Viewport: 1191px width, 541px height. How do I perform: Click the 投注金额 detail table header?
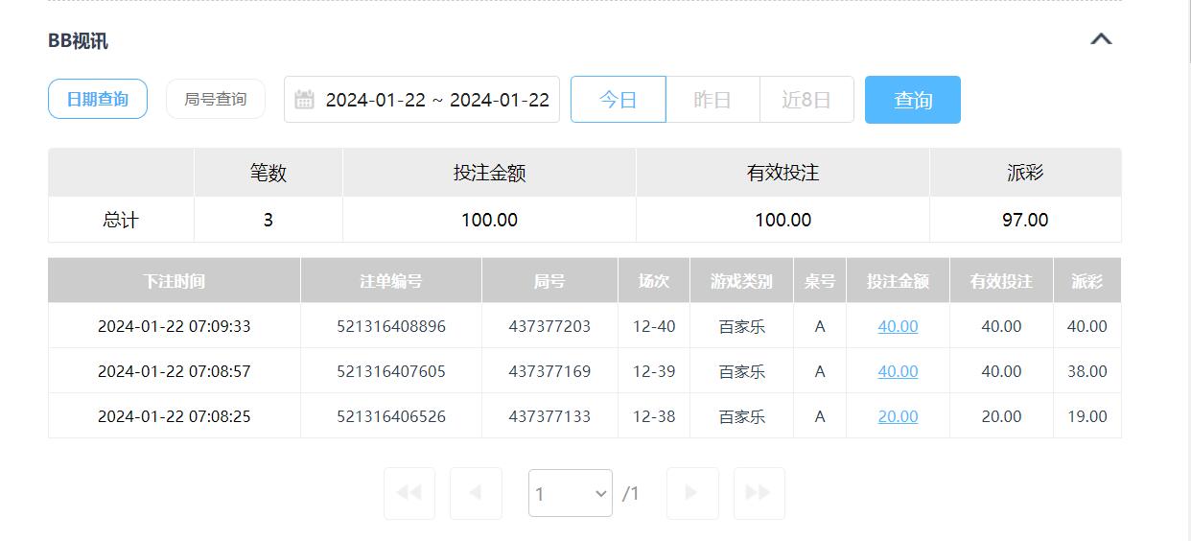pos(898,281)
